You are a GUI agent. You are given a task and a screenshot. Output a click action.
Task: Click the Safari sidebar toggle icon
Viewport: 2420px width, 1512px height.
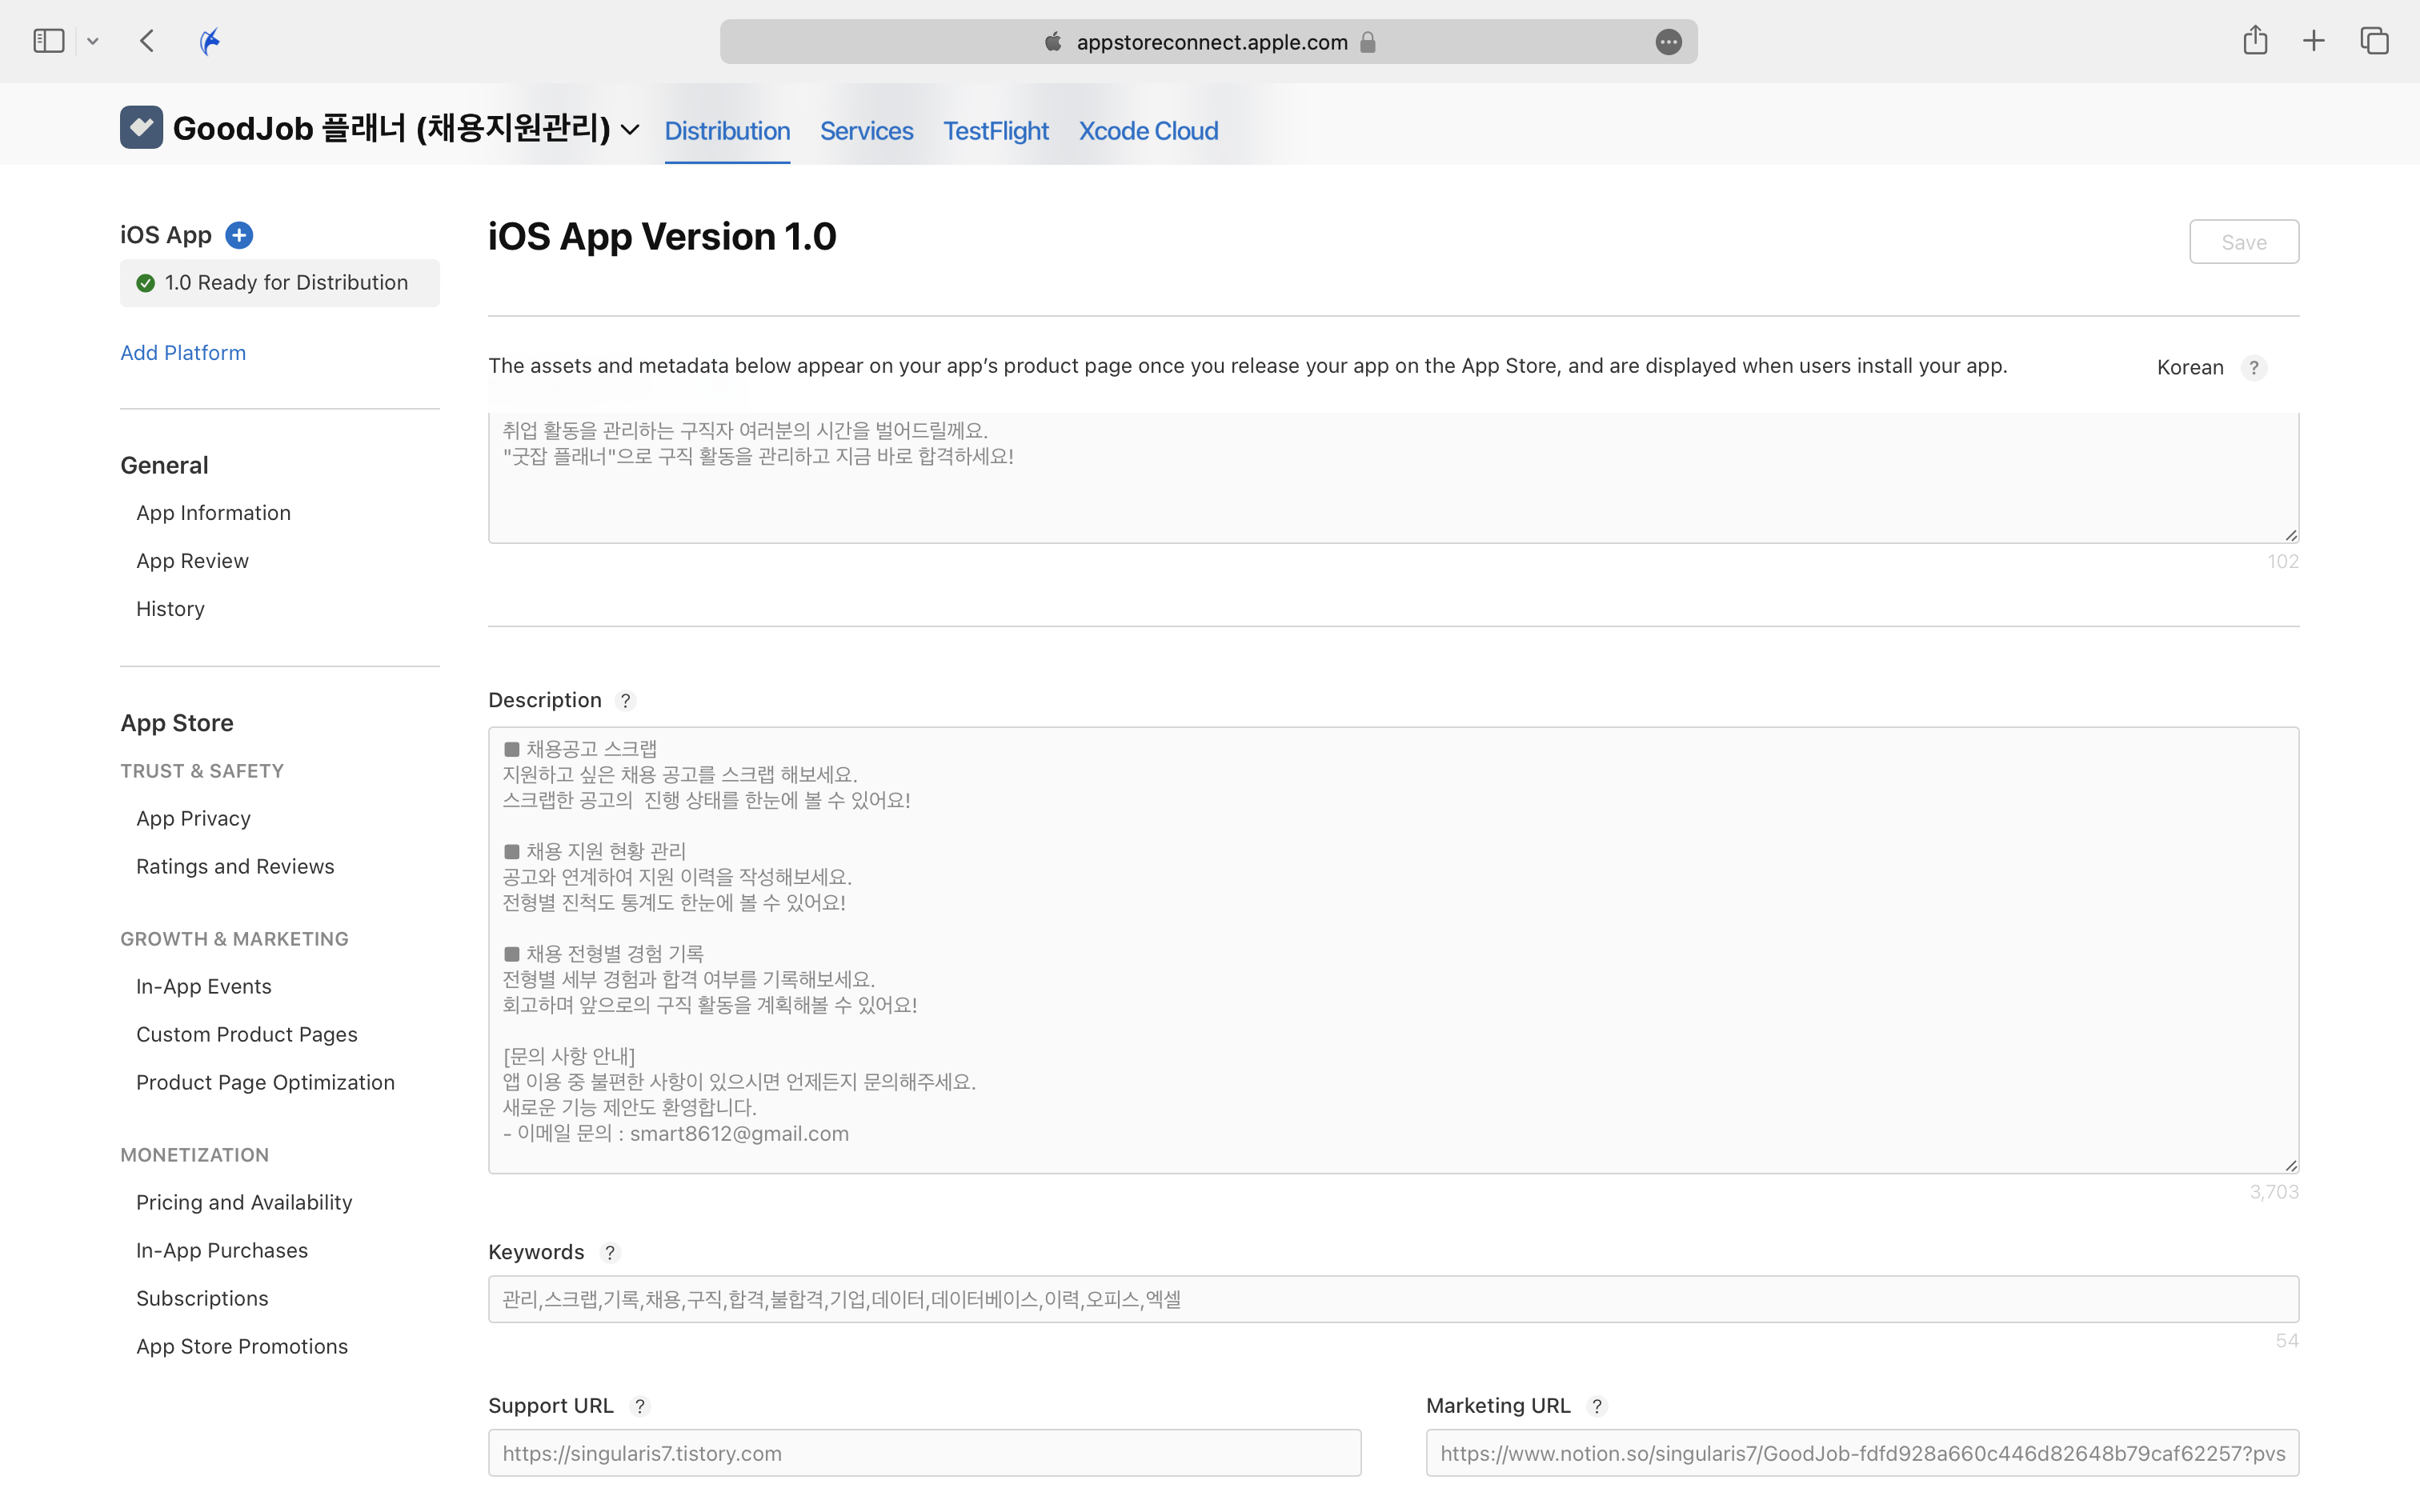pyautogui.click(x=48, y=41)
